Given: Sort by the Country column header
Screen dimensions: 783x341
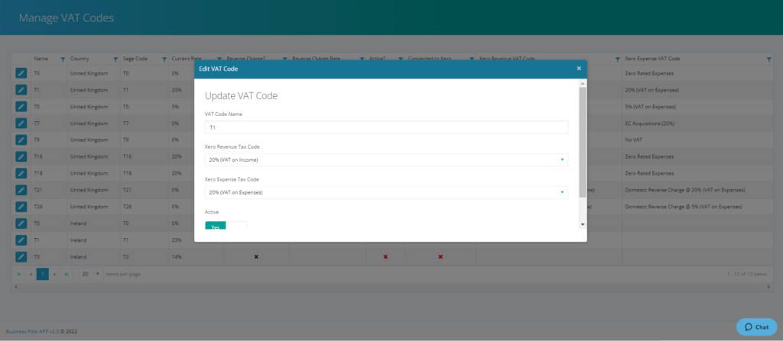Looking at the screenshot, I should pos(80,59).
